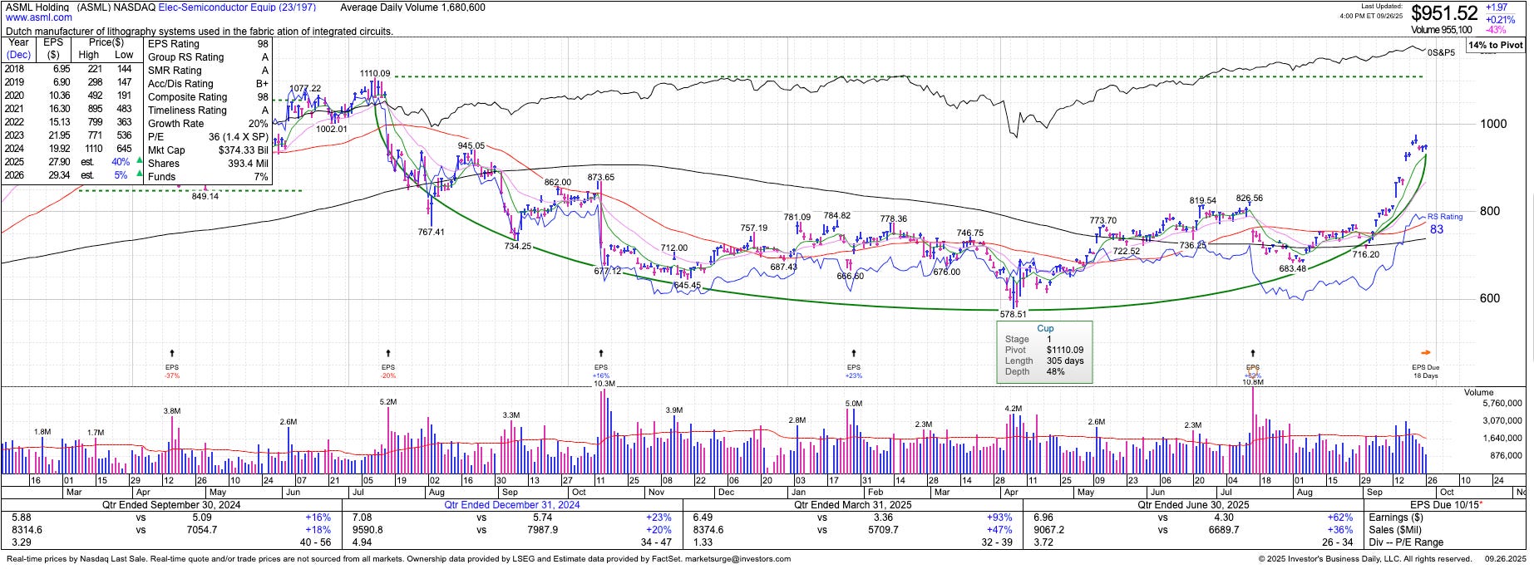Select the SMR Rating row
Screen dimensions: 1534x569
(208, 71)
